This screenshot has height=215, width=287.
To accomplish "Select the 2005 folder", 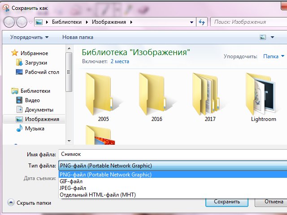I will point(104,97).
